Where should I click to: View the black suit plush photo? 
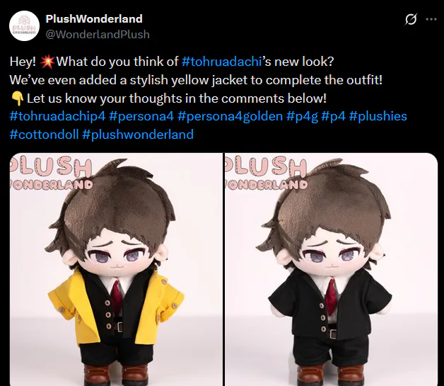pyautogui.click(x=332, y=269)
